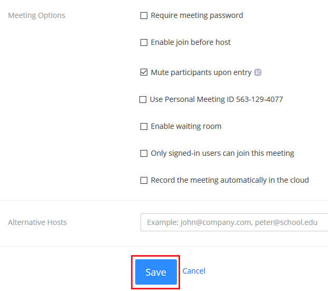Turn on Enable waiting room checkbox
328x291 pixels.
(144, 127)
